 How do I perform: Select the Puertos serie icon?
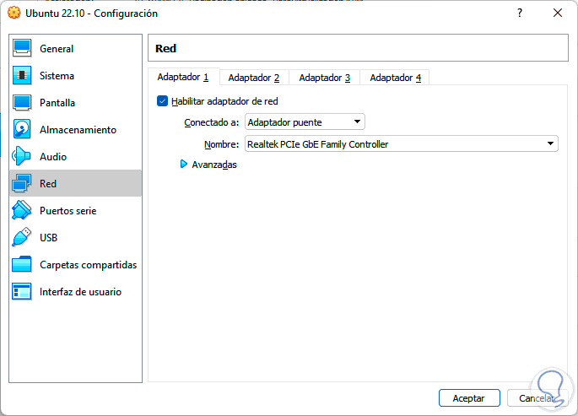pyautogui.click(x=22, y=211)
